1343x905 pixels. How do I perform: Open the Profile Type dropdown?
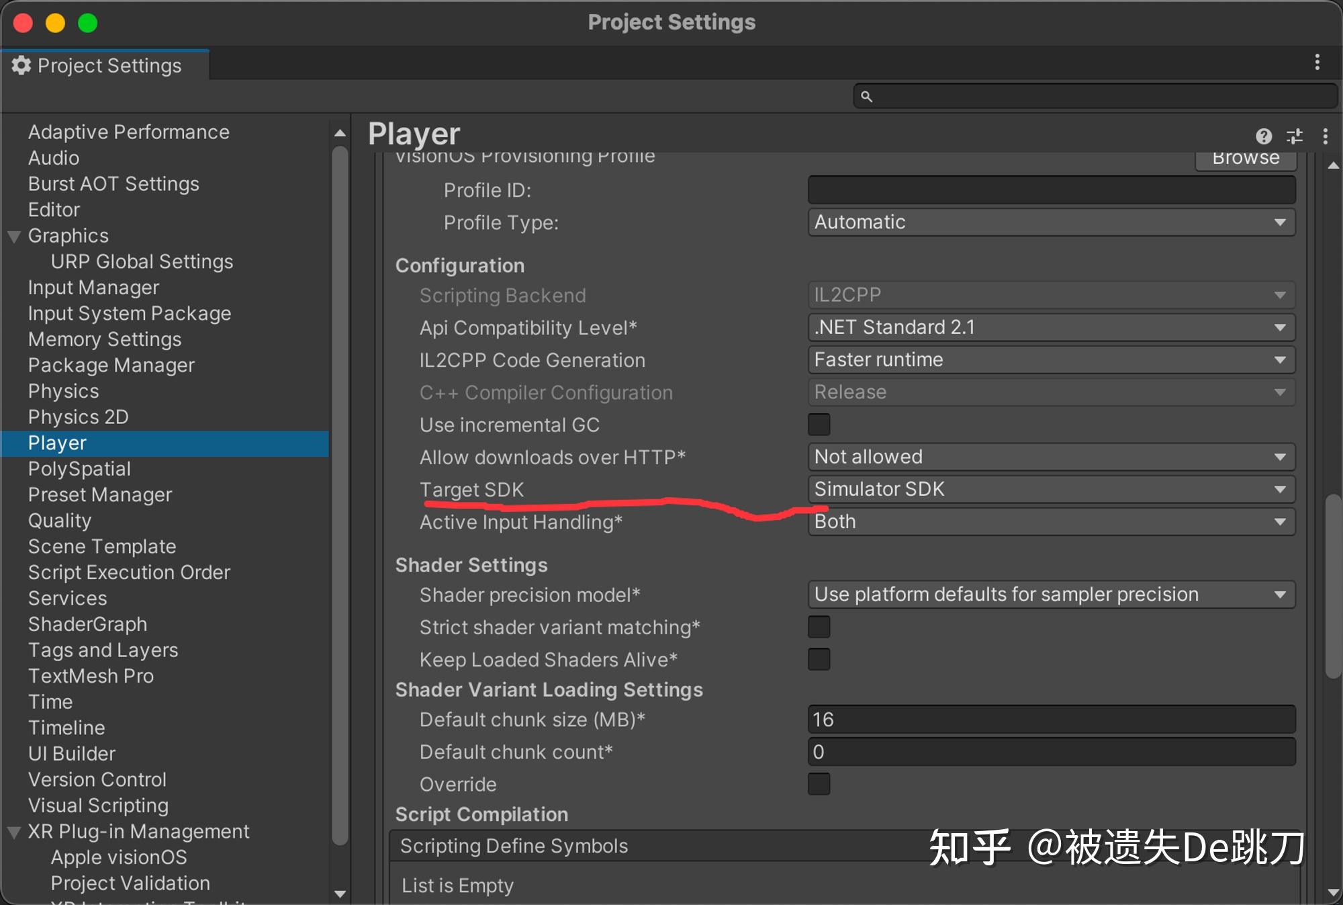tap(1050, 222)
